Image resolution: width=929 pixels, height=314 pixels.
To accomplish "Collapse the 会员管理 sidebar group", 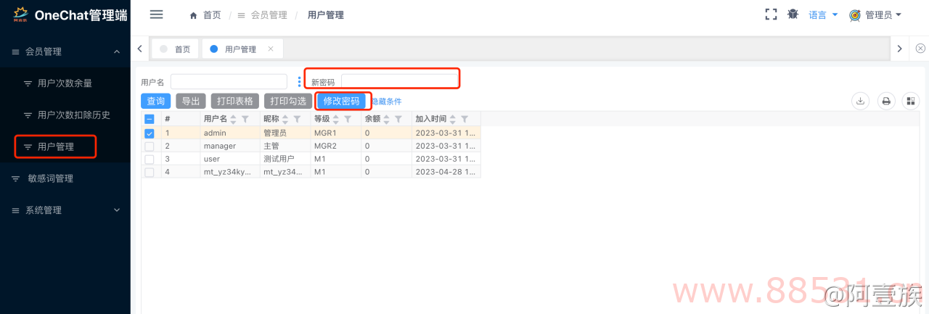I will pyautogui.click(x=65, y=51).
